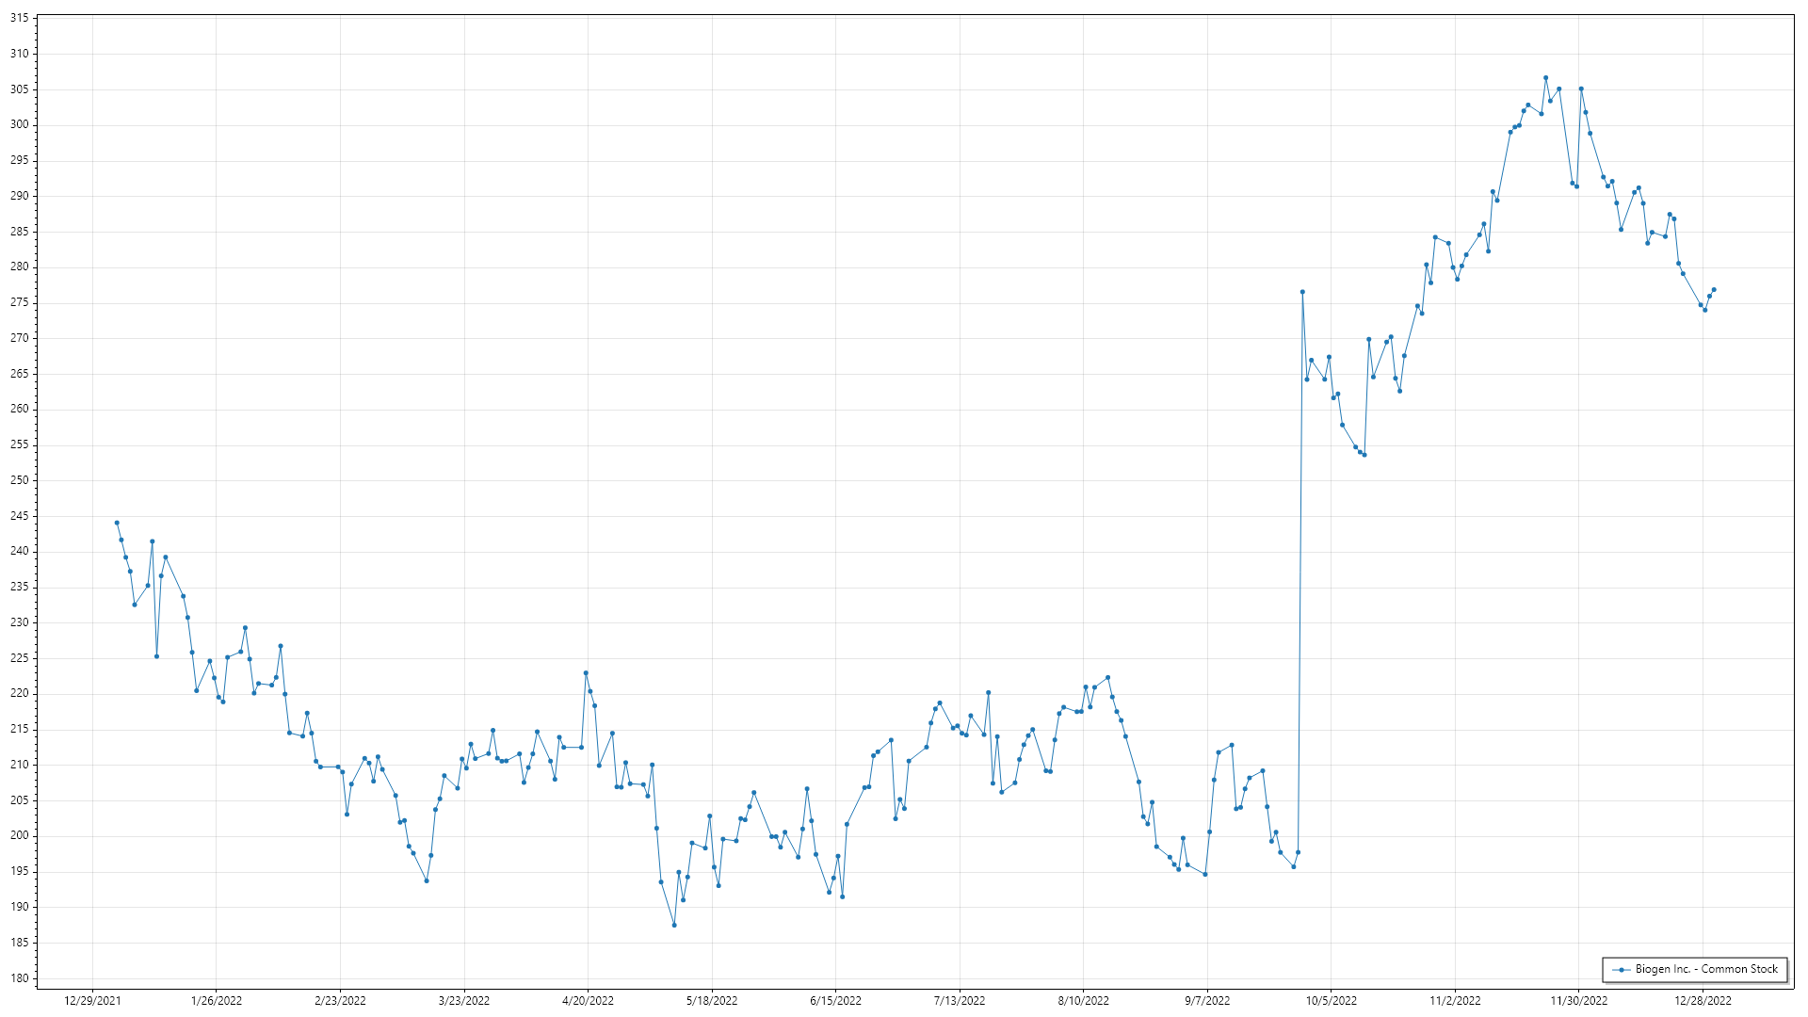Click the 12/28/2022 x-axis date label
The image size is (1808, 1017).
[1703, 1000]
